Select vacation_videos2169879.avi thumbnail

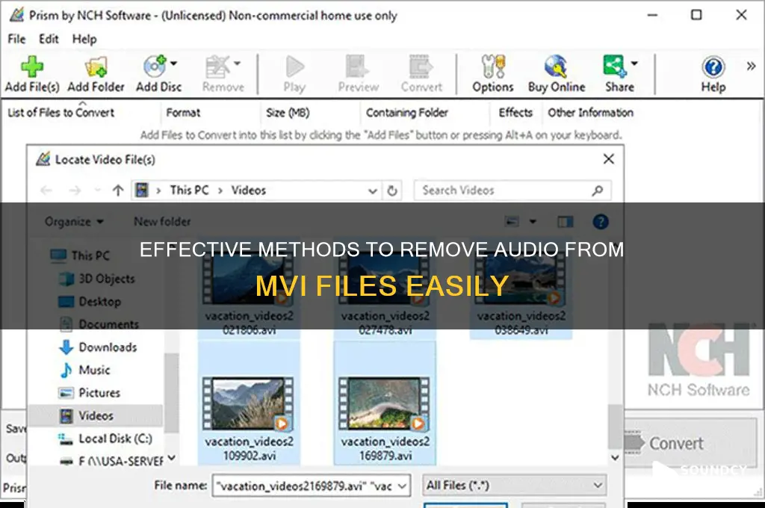point(385,403)
